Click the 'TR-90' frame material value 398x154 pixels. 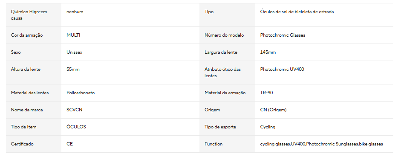(266, 93)
